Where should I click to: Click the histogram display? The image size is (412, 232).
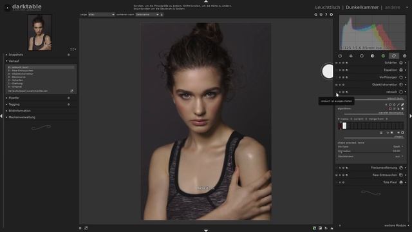(x=372, y=32)
